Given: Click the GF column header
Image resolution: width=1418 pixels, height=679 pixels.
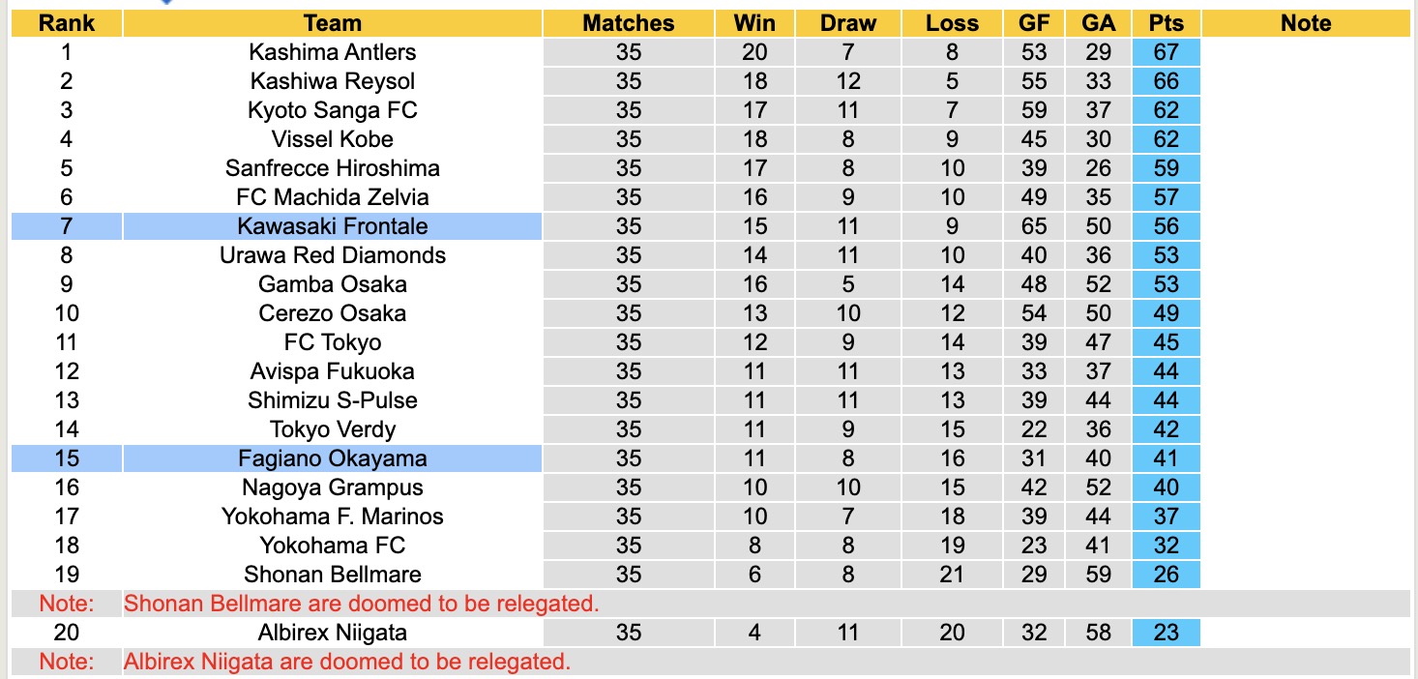Looking at the screenshot, I should 1033,23.
